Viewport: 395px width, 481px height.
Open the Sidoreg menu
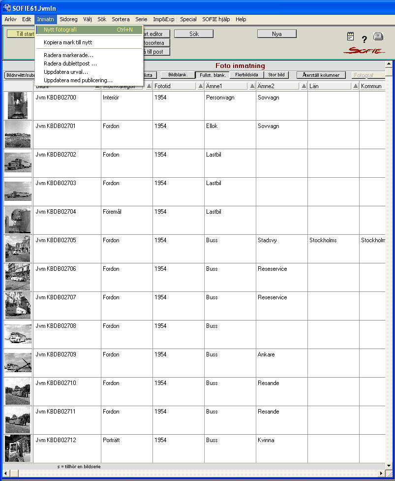69,19
